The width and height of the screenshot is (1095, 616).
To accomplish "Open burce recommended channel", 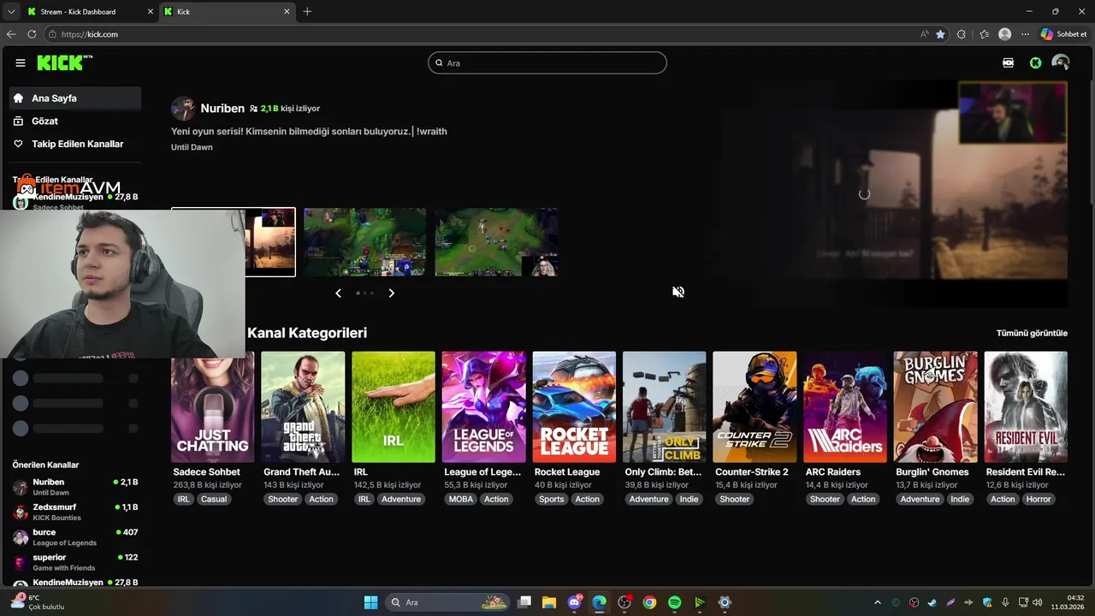I will pyautogui.click(x=75, y=537).
